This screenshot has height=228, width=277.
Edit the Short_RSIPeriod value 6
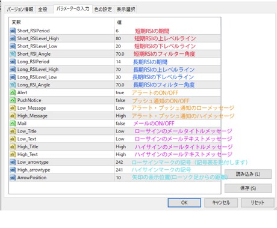117,31
